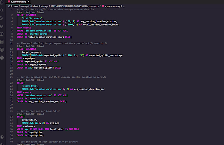The width and height of the screenshot is (224, 145).
Task: Click Tab CodeLens above the traffic sources query
Action: pyautogui.click(x=27, y=12)
